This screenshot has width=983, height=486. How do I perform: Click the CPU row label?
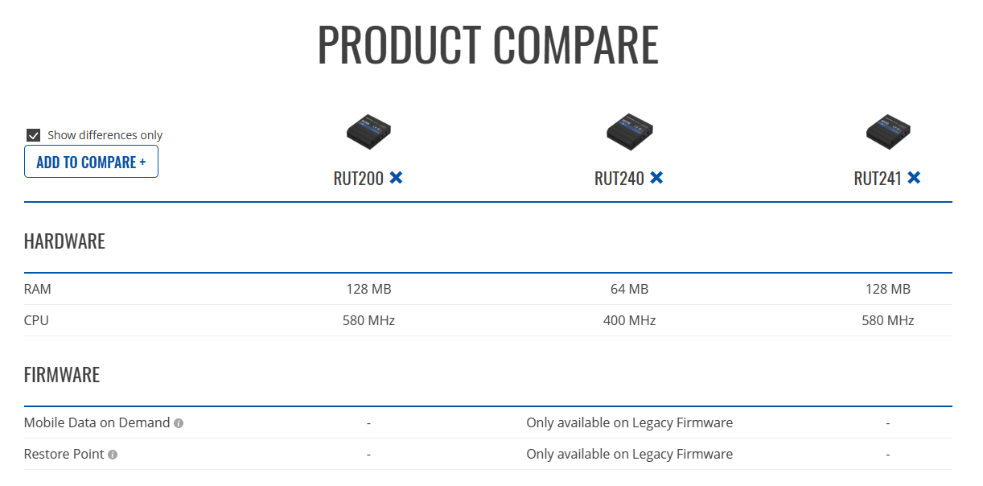coord(36,320)
